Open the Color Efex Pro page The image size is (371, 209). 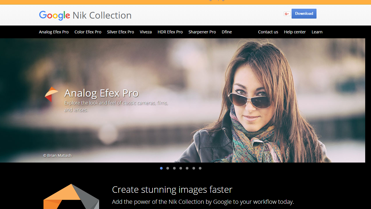(x=88, y=32)
